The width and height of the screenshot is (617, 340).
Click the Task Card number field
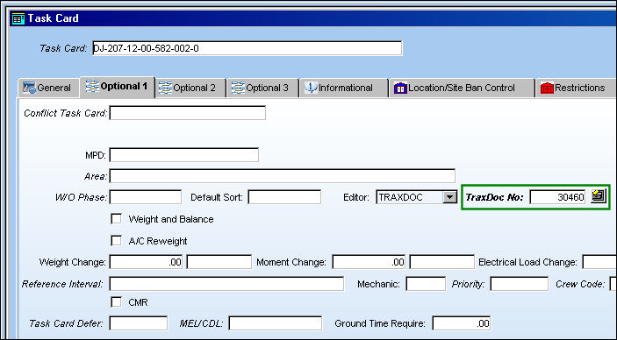[248, 48]
